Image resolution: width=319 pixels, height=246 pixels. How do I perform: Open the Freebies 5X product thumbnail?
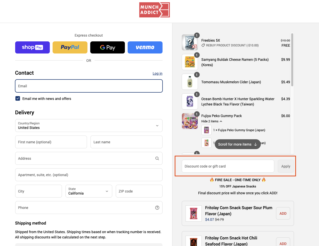pos(190,42)
